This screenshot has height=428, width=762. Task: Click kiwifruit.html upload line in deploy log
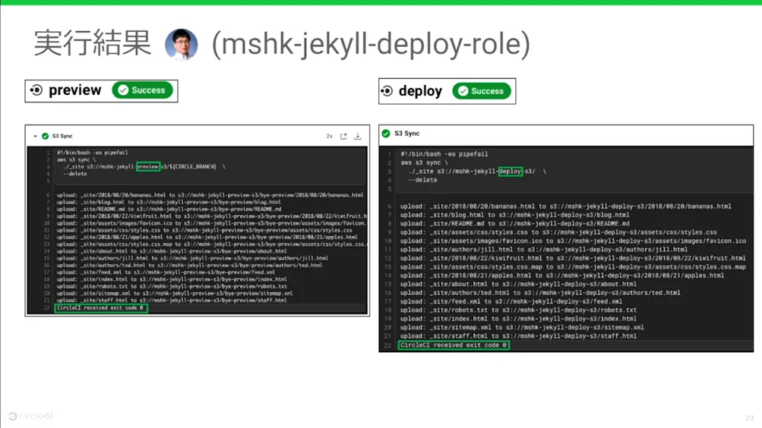573,259
